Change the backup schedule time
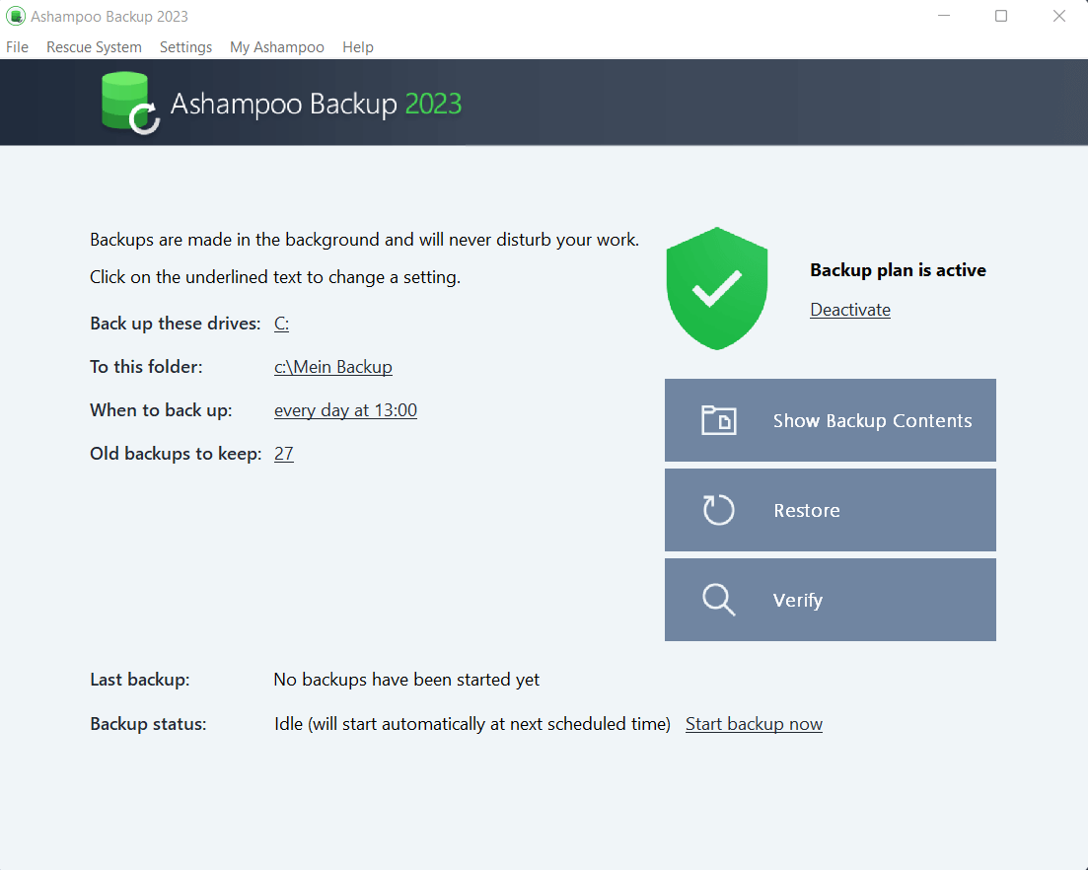The width and height of the screenshot is (1088, 870). [345, 409]
